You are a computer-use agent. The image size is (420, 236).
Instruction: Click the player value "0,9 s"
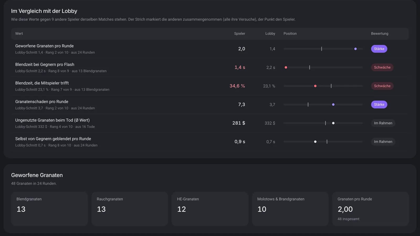(x=240, y=142)
